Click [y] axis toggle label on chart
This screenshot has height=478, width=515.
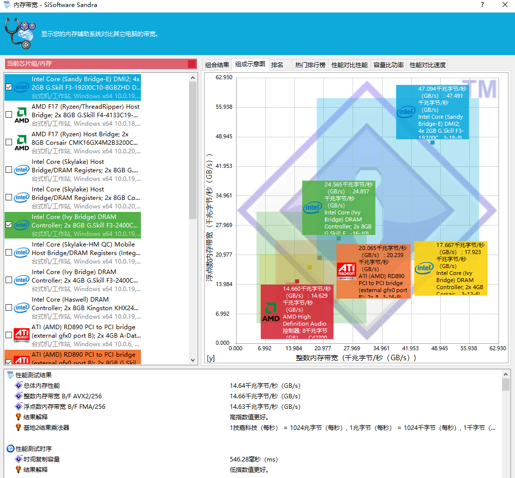[211, 358]
